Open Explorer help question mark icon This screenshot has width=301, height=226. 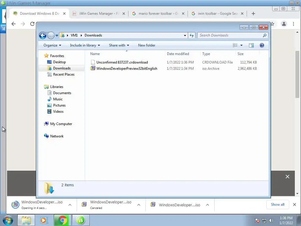(x=262, y=45)
